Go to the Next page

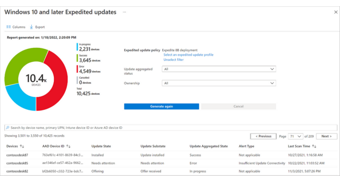tap(327, 136)
